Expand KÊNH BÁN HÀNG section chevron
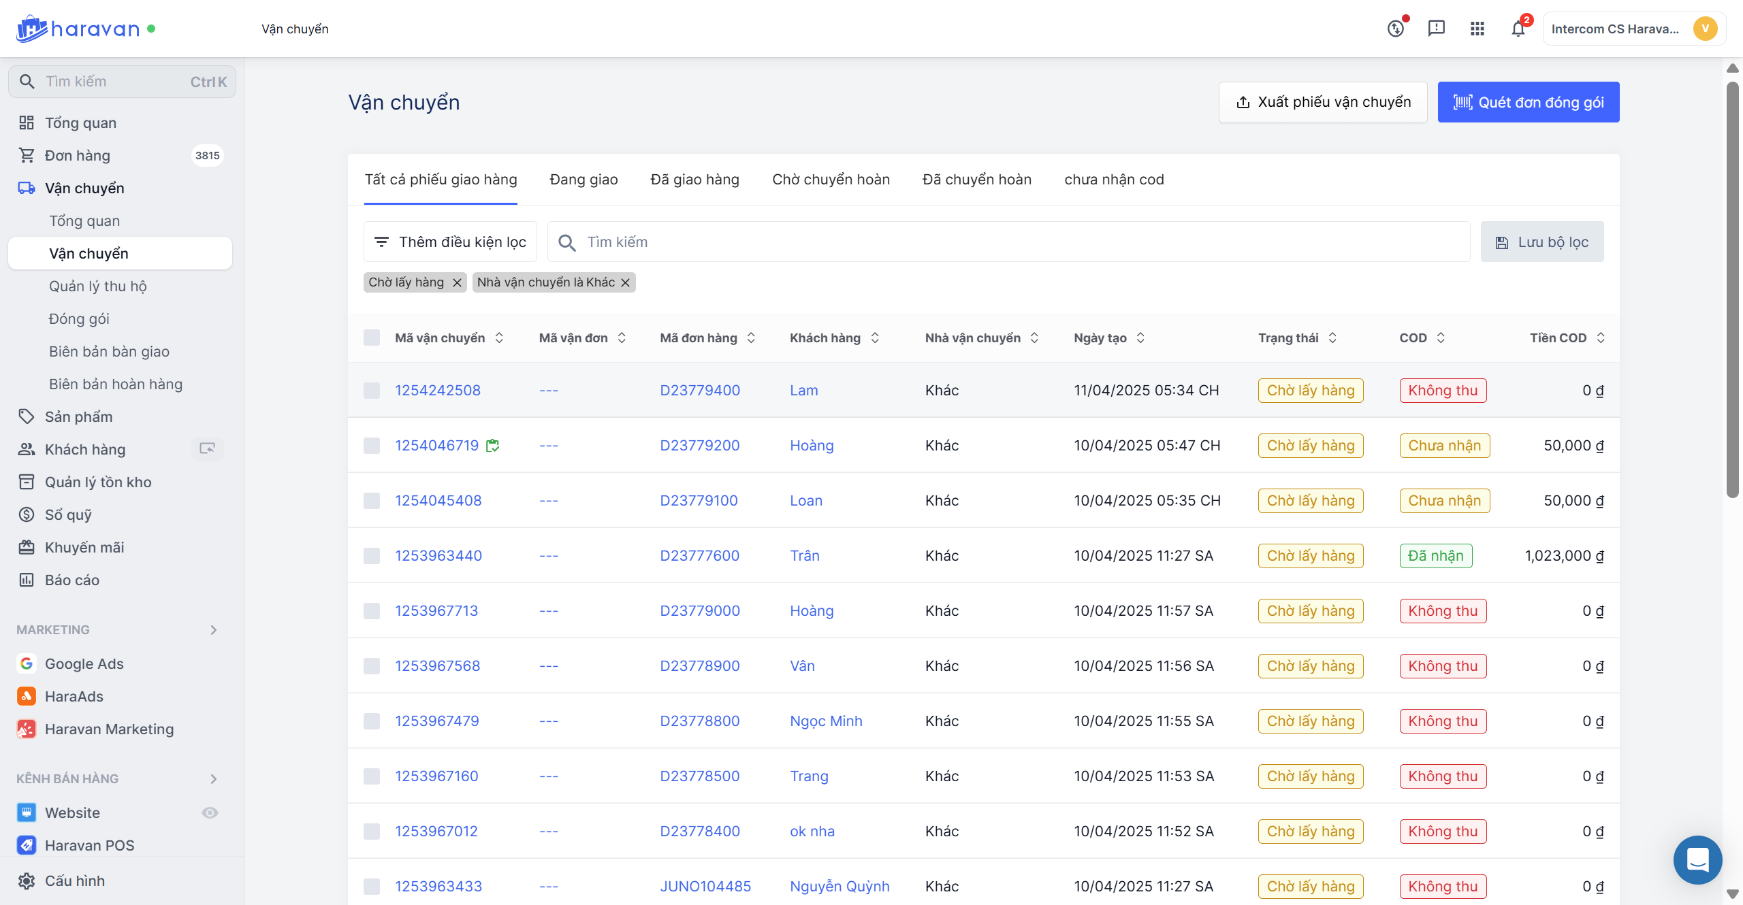1743x905 pixels. 214,778
